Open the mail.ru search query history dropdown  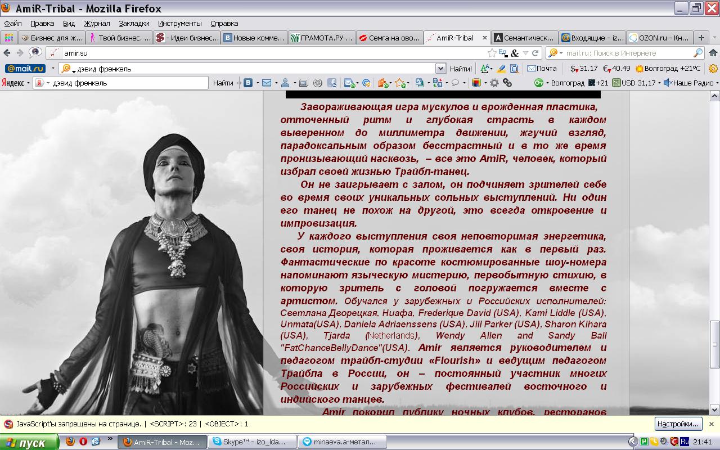(440, 69)
